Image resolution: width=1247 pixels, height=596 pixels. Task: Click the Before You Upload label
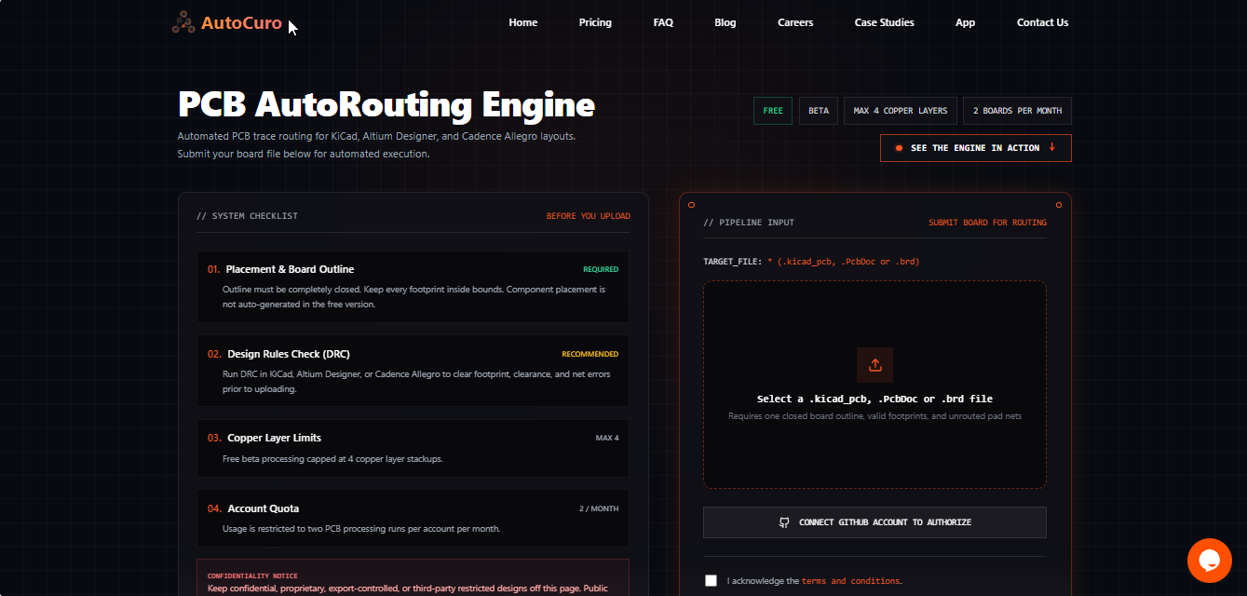point(589,216)
